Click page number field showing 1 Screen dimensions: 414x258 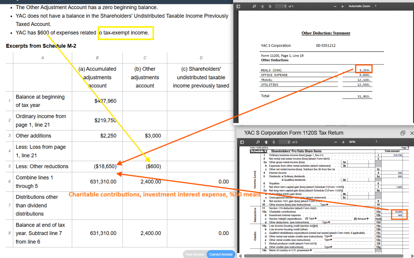[281, 6]
